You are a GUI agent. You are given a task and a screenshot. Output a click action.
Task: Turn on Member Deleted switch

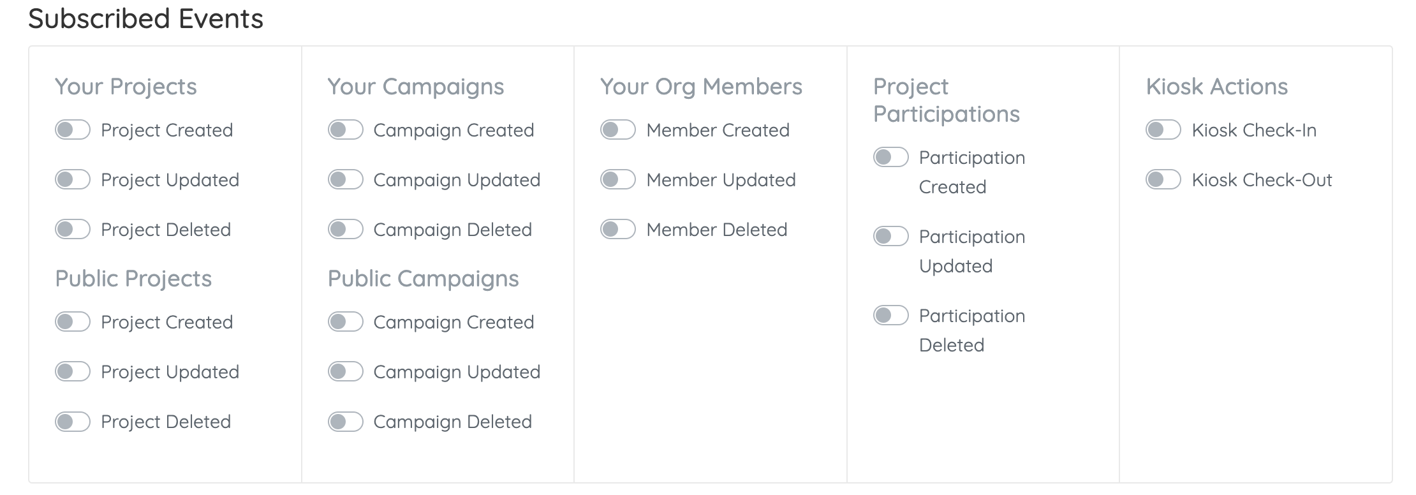tap(618, 230)
